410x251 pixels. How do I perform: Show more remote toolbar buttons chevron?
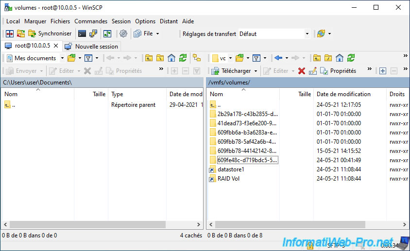click(x=370, y=69)
